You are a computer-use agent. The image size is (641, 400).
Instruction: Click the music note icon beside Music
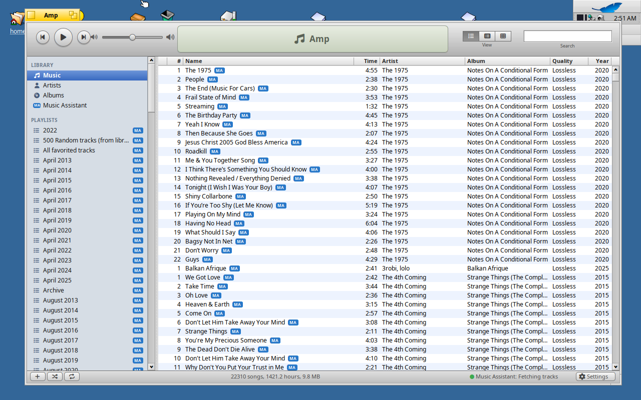[37, 75]
